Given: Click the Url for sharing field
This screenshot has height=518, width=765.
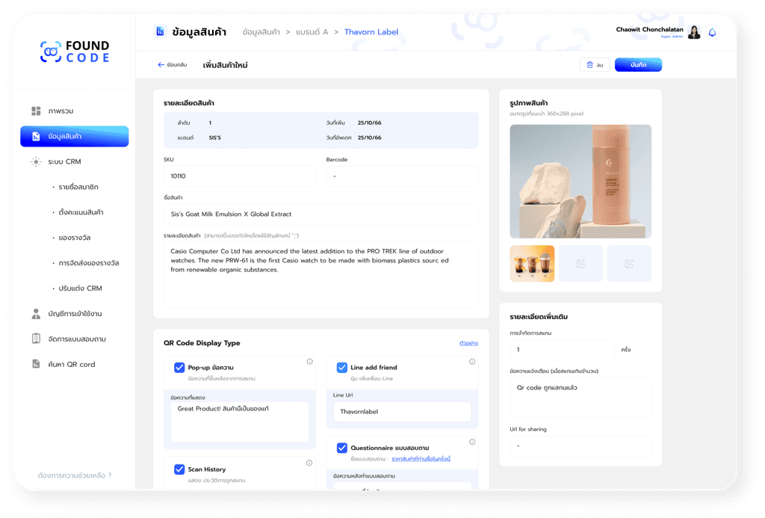Looking at the screenshot, I should pyautogui.click(x=580, y=445).
